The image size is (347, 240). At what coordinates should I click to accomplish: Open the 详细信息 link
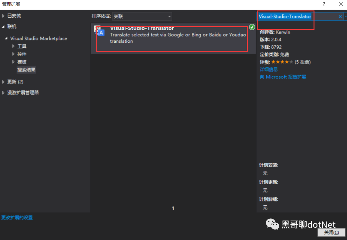[x=269, y=69]
